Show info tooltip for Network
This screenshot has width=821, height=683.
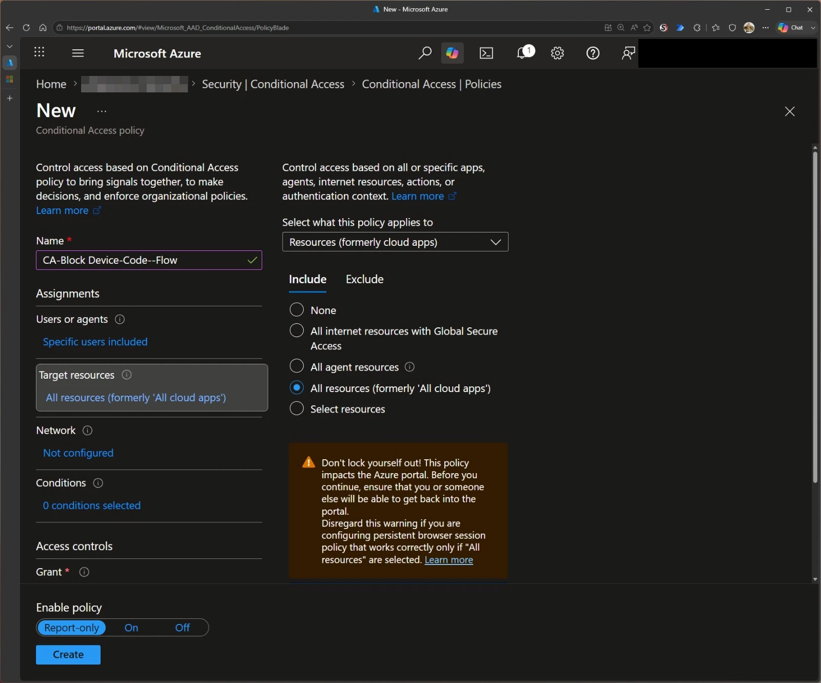[88, 430]
